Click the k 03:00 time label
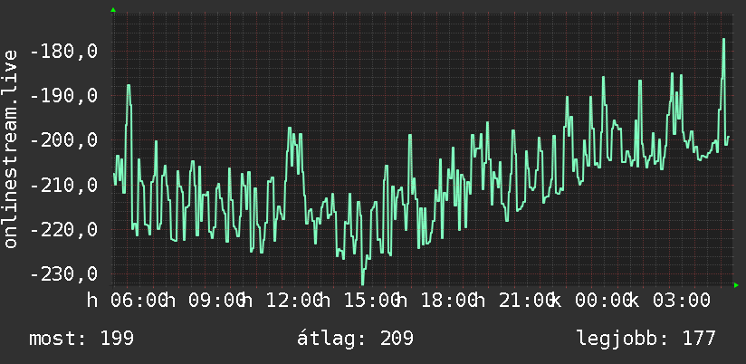The width and height of the screenshot is (746, 364). pos(670,302)
